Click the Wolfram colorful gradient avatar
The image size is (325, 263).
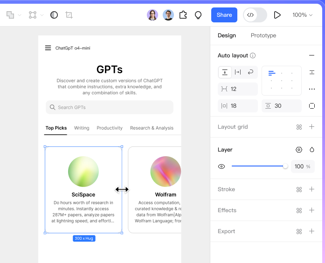coord(166,172)
